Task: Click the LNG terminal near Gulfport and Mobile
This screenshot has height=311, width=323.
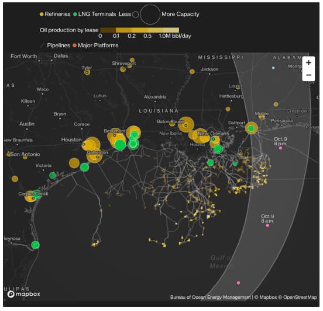Action: (251, 128)
